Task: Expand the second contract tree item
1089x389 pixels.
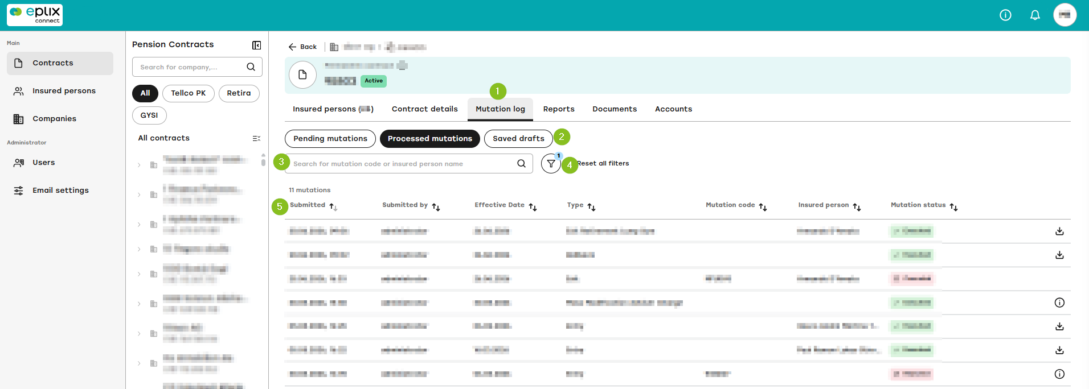Action: [139, 195]
